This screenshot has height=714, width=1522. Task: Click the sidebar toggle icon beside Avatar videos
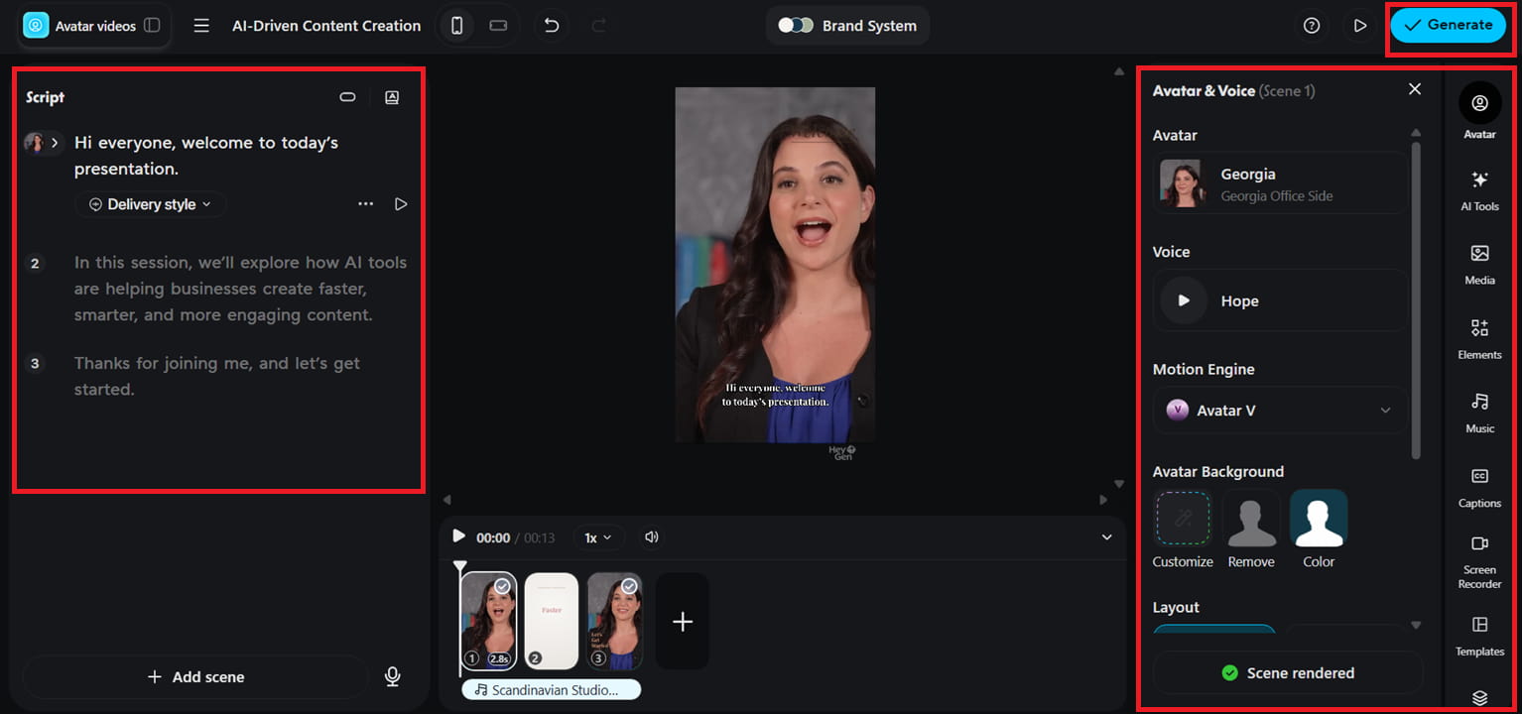point(152,26)
